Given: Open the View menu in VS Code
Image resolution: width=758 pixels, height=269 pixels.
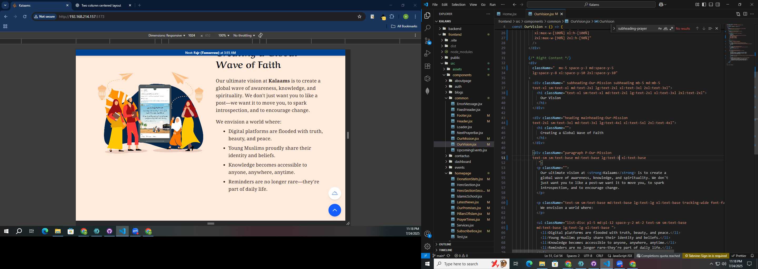Looking at the screenshot, I should pos(473,4).
